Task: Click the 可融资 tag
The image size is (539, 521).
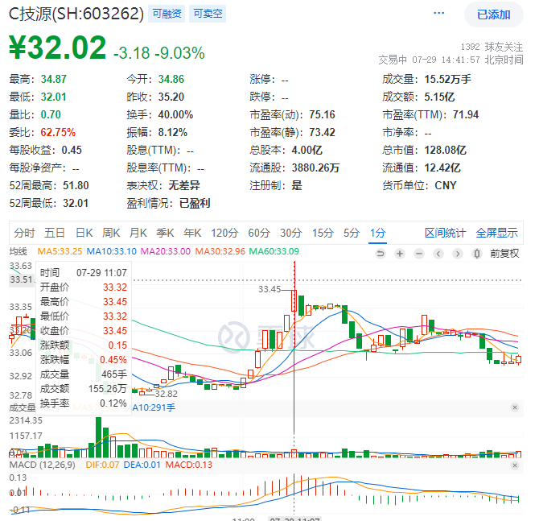Action: point(167,14)
